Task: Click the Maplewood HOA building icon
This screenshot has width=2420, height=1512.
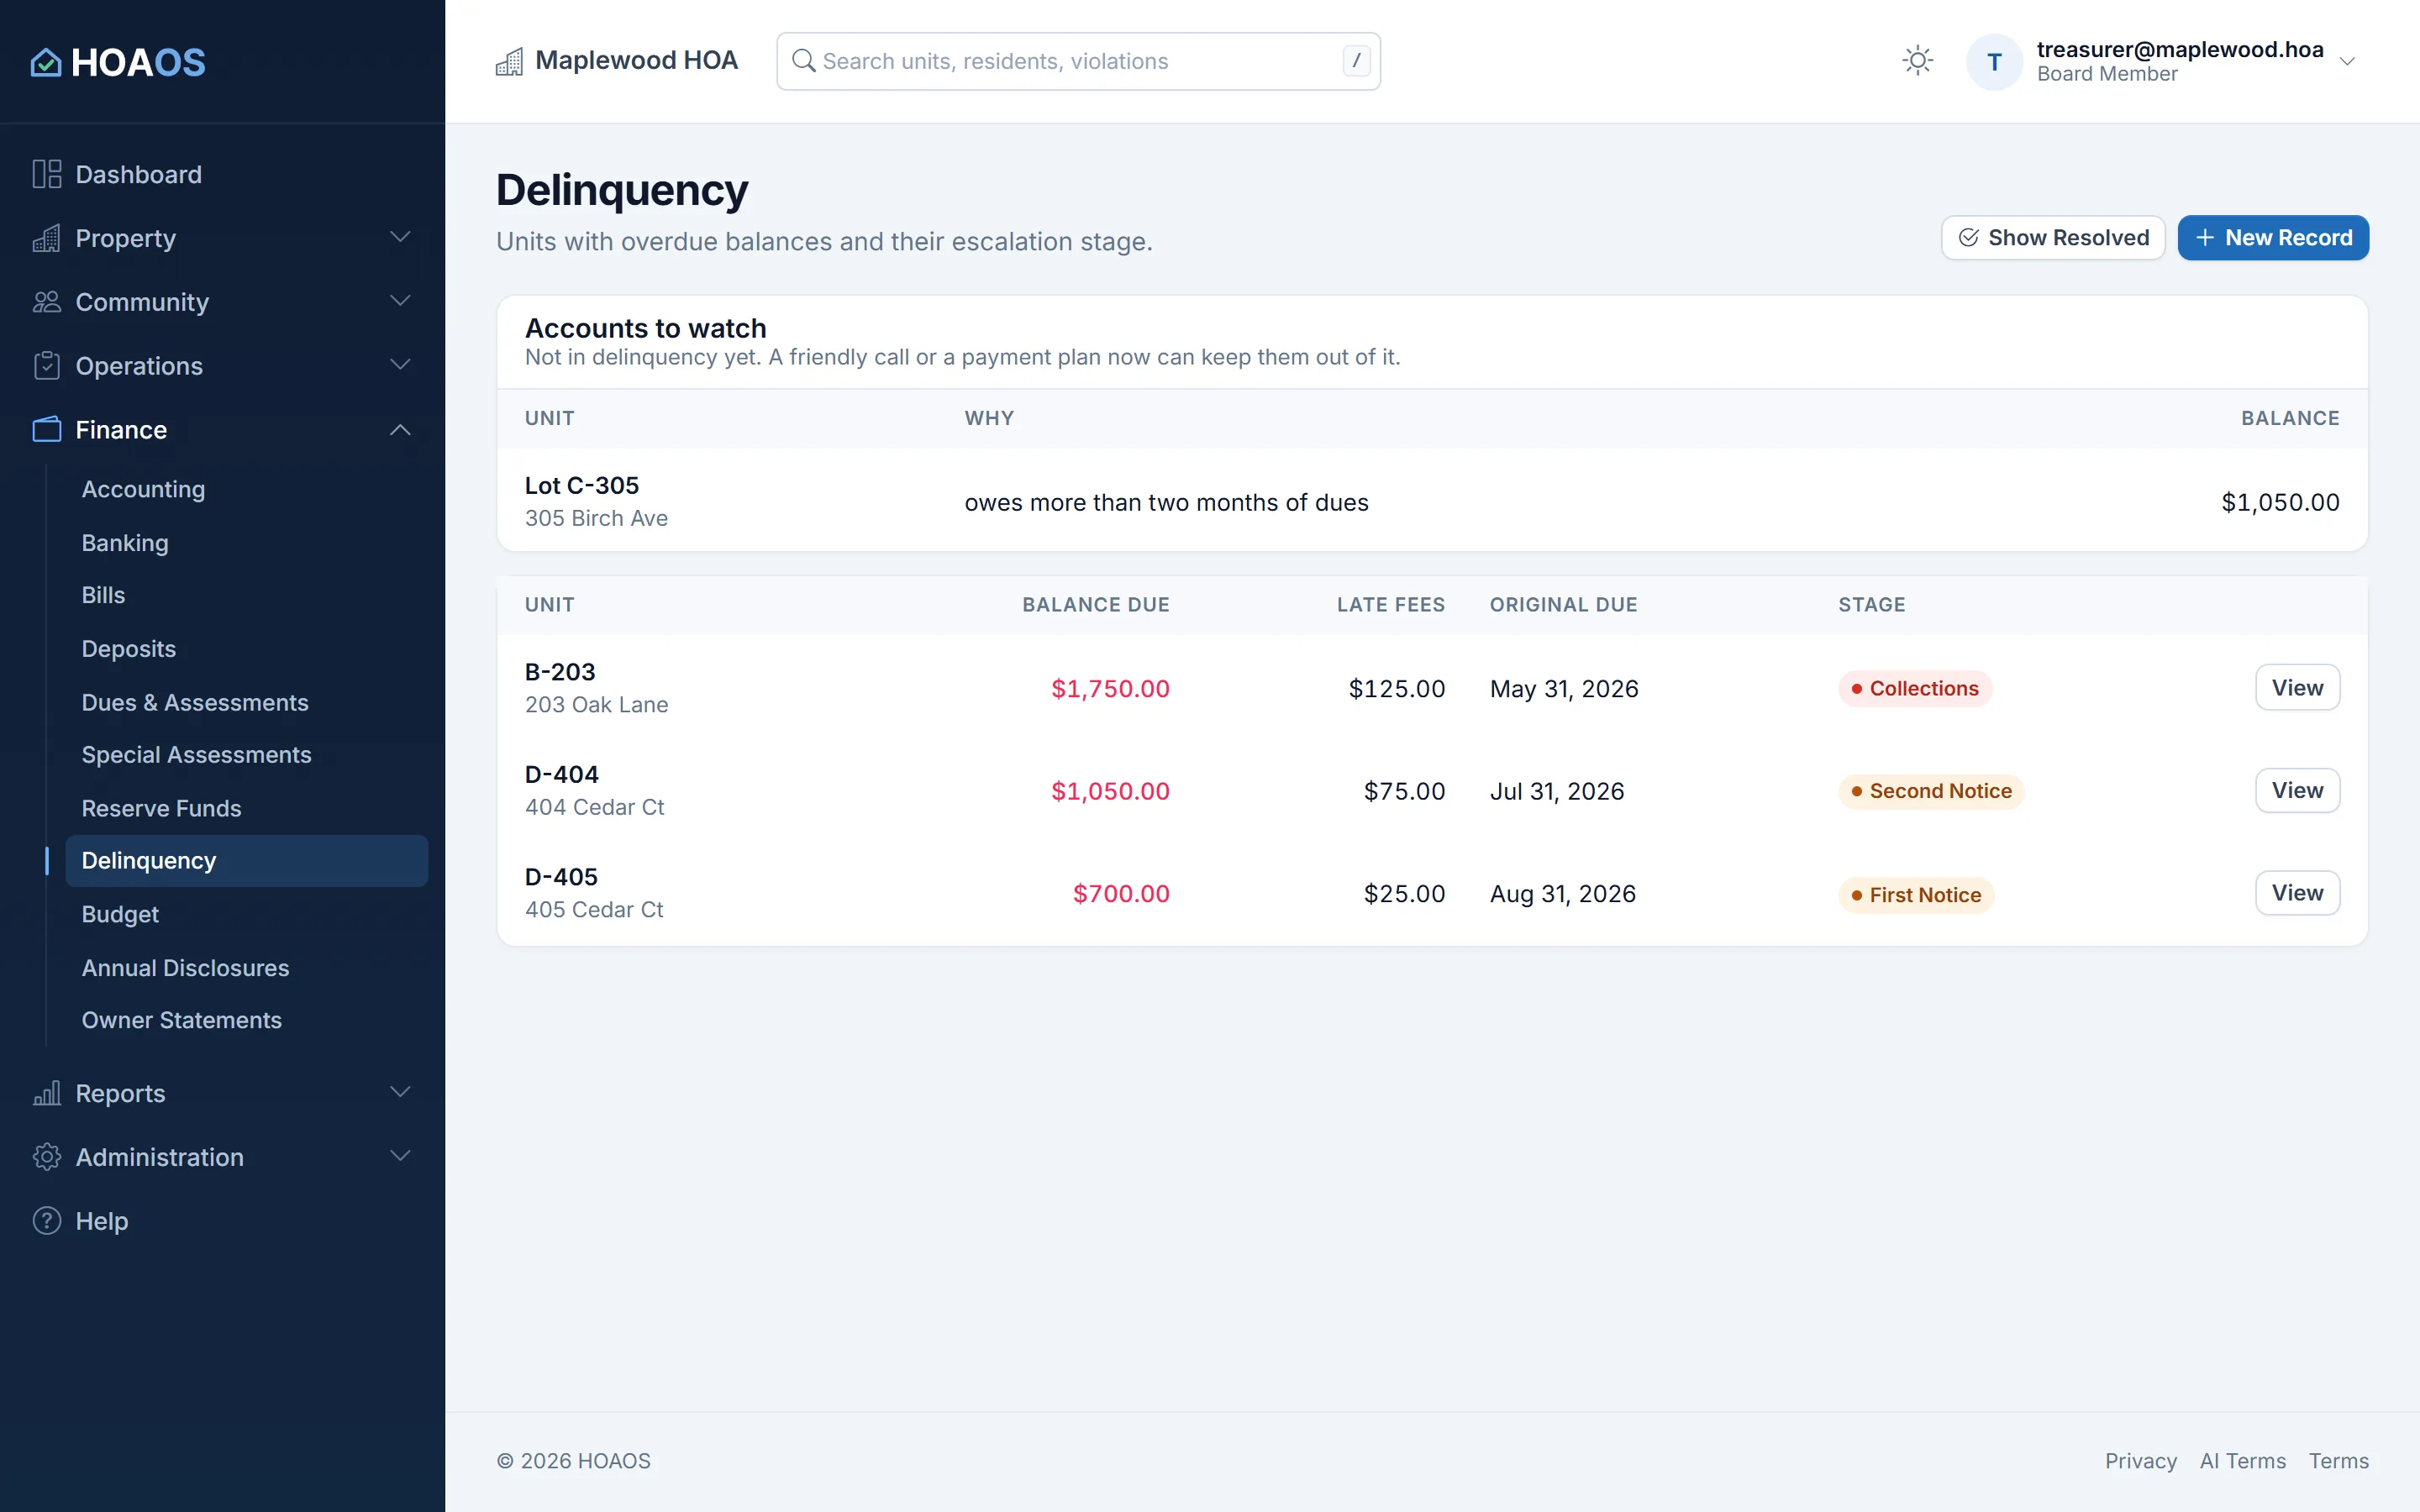Action: 509,61
